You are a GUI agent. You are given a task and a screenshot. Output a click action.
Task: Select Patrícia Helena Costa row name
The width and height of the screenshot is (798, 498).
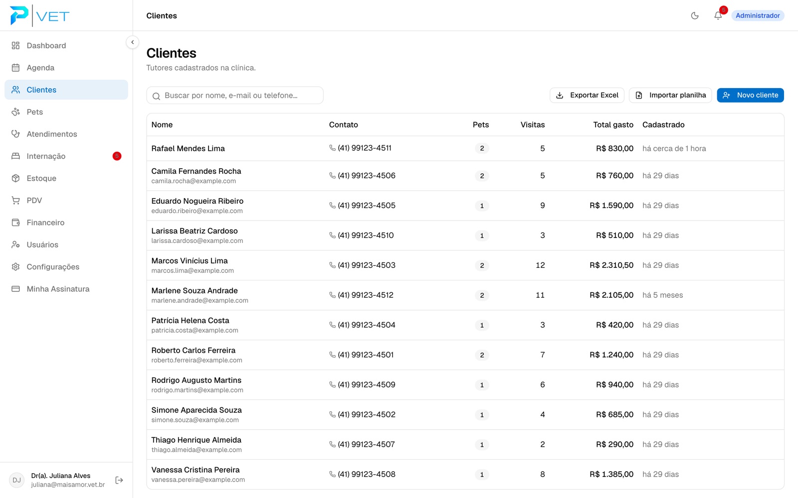191,321
